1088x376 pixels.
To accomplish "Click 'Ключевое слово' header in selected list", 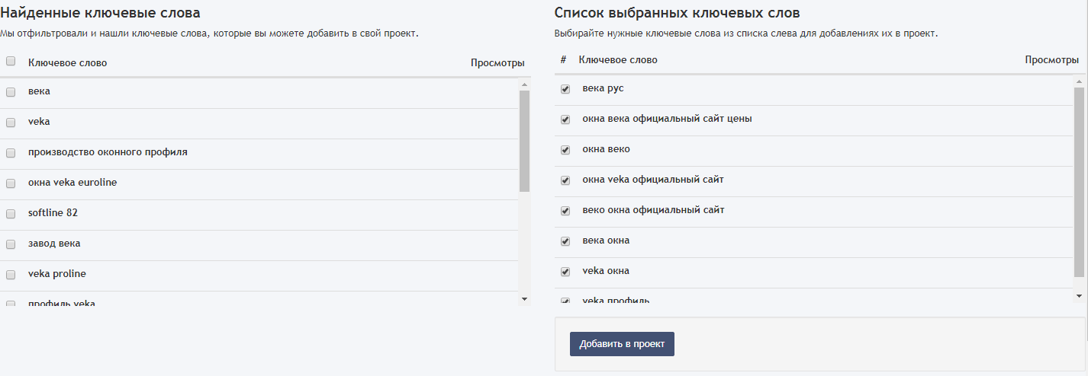I will point(618,59).
